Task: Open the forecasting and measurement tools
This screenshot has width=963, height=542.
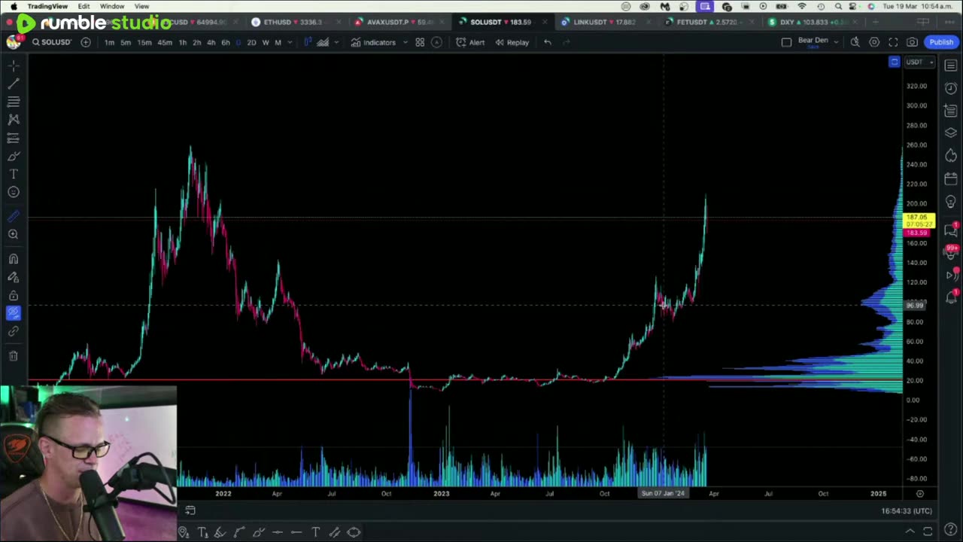Action: tap(14, 138)
